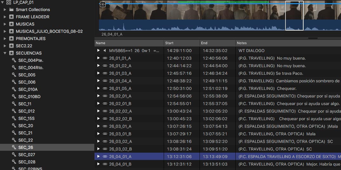Click the star icon next to PREMONTAJES
This screenshot has width=341, height=170.
tap(11, 38)
